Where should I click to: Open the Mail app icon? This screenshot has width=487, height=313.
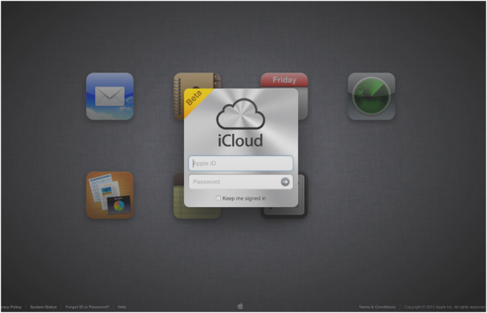point(110,96)
